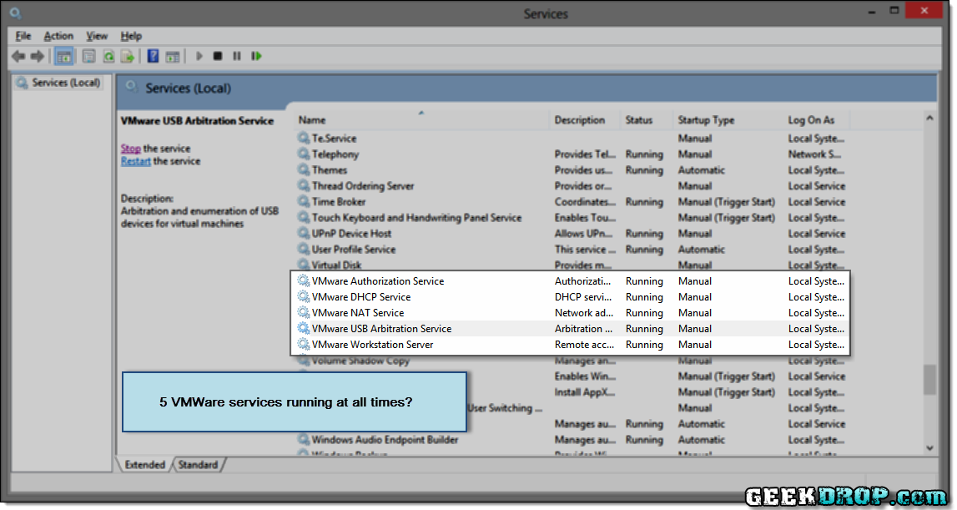This screenshot has height=510, width=957.
Task: Click the Stop the service link
Action: [x=131, y=149]
